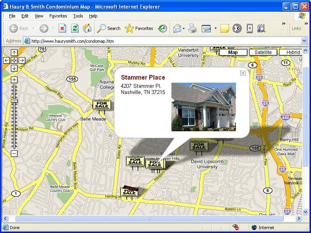Click the Internet zone indicator

point(263,228)
